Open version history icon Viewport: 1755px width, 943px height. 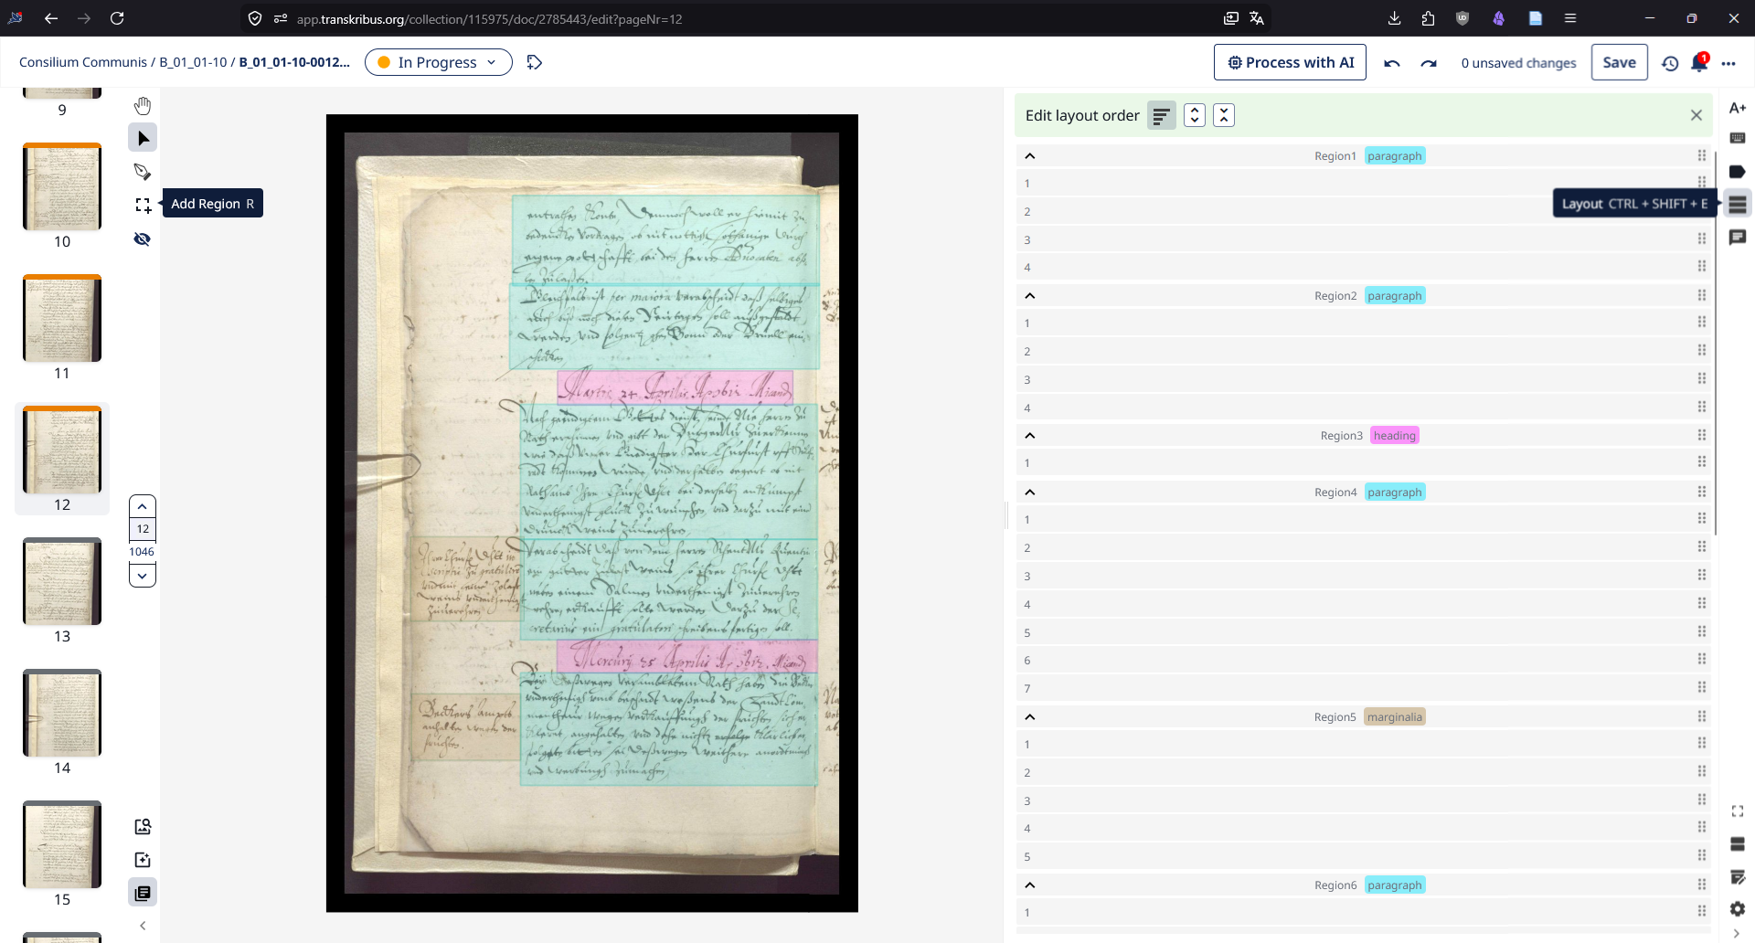[x=1670, y=63]
